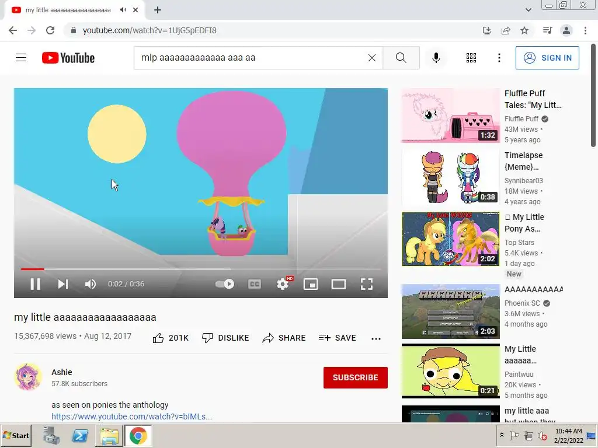
Task: Open the YouTube guide hamburger menu
Action: click(21, 58)
